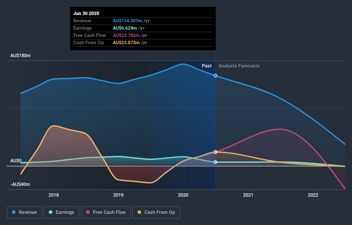Click the Earnings data point marker on teal line

tap(215, 162)
